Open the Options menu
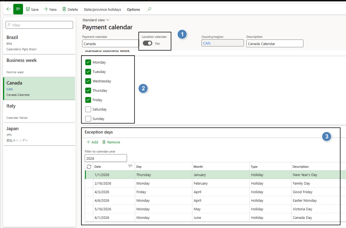346x228 pixels. point(133,9)
